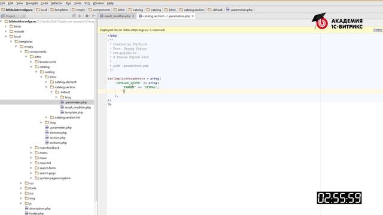Open Project panel settings gear

pyautogui.click(x=87, y=16)
